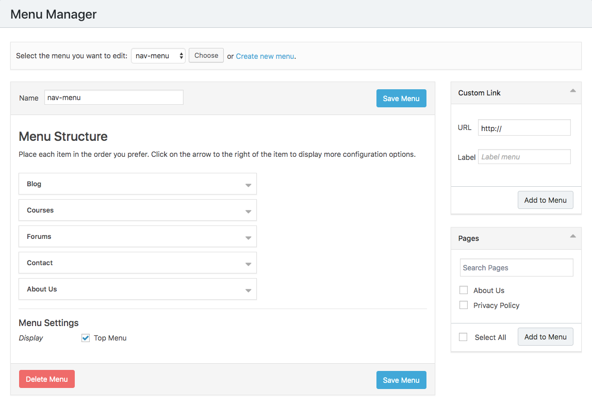
Task: Focus the custom link URL field
Action: [x=524, y=128]
